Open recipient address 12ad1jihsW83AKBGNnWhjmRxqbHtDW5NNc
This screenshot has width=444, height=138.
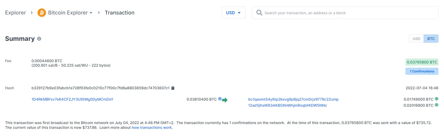click(x=287, y=105)
